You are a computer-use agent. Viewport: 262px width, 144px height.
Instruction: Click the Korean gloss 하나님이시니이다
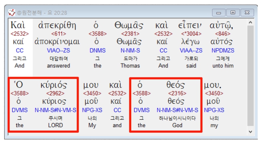click(177, 118)
